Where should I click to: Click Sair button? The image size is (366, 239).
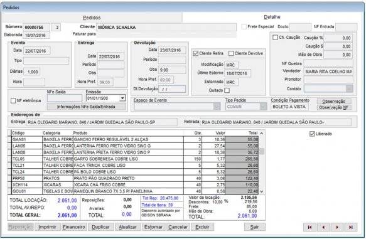tap(254, 227)
